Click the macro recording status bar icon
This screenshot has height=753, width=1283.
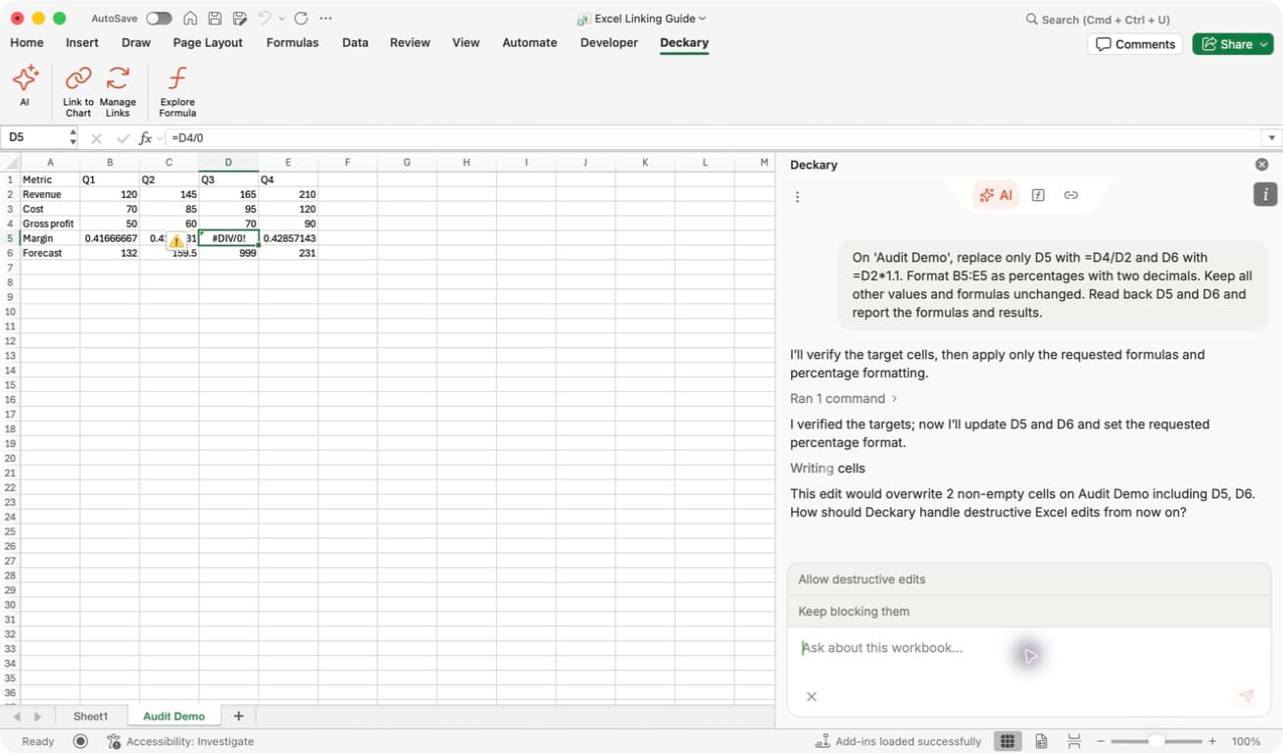(x=81, y=741)
